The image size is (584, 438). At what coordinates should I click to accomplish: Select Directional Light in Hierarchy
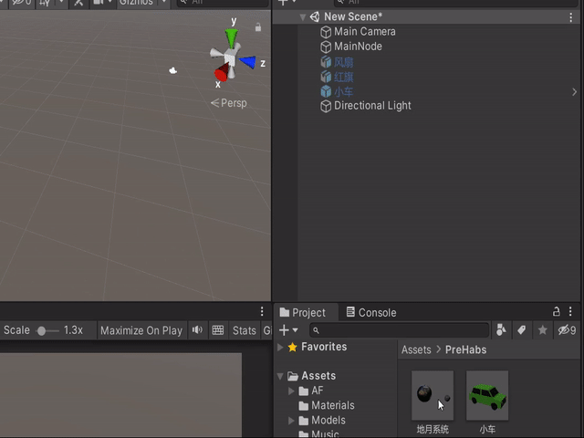372,106
